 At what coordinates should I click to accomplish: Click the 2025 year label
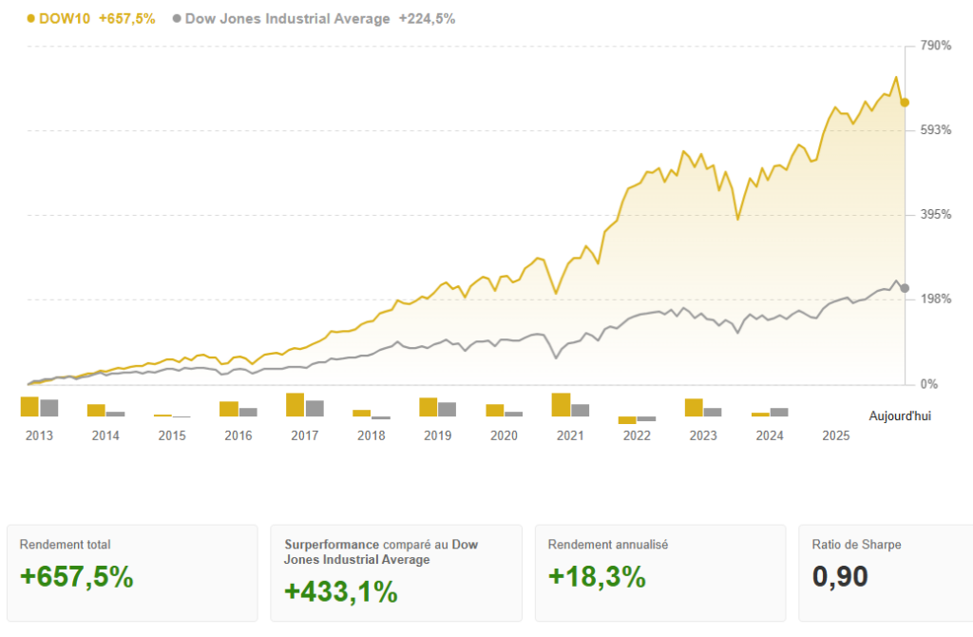(x=835, y=436)
